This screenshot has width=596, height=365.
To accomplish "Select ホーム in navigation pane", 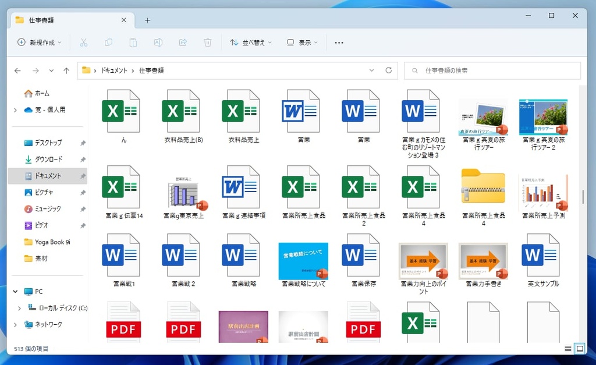I will pos(42,93).
